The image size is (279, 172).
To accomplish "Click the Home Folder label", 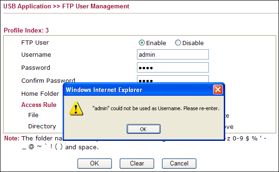I will click(x=40, y=93).
